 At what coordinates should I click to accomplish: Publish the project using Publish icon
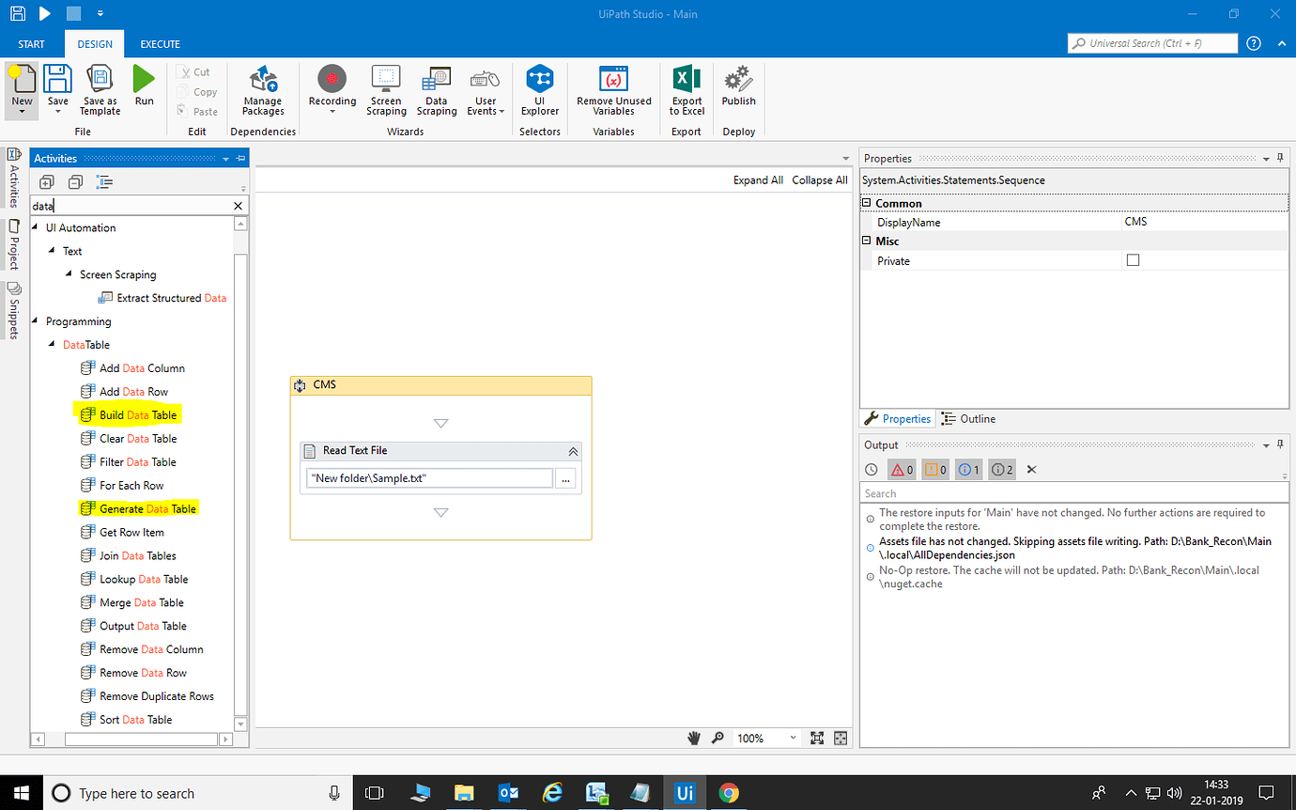738,79
